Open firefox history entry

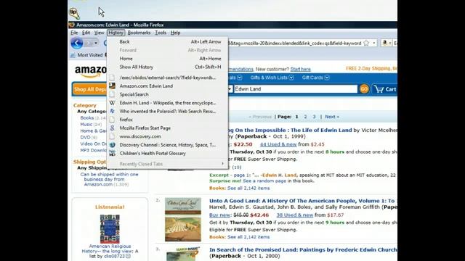click(x=168, y=120)
